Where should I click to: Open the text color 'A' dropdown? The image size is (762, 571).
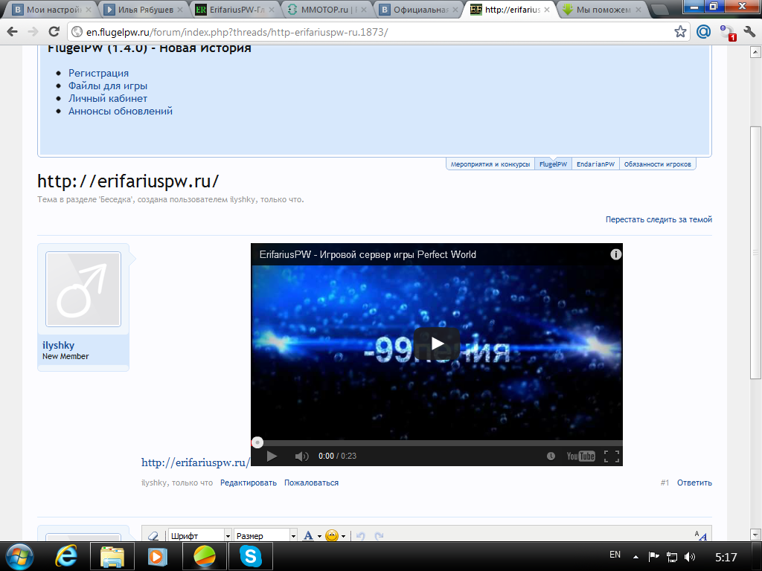point(312,535)
